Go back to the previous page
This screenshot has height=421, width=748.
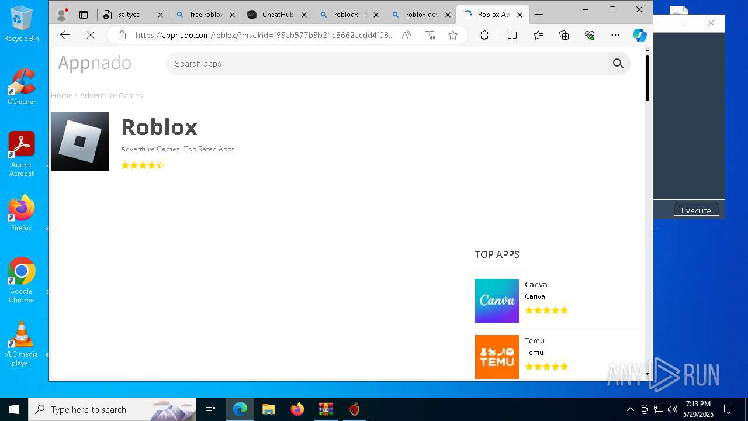click(65, 35)
